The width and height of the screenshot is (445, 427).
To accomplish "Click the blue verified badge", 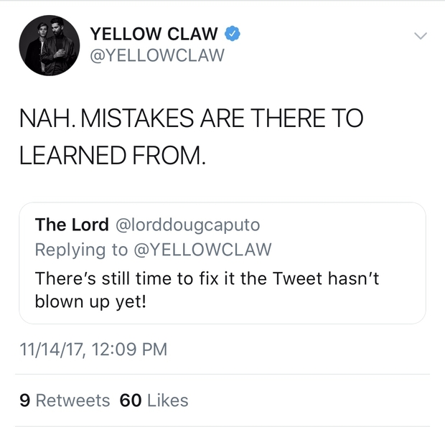I will coord(233,33).
